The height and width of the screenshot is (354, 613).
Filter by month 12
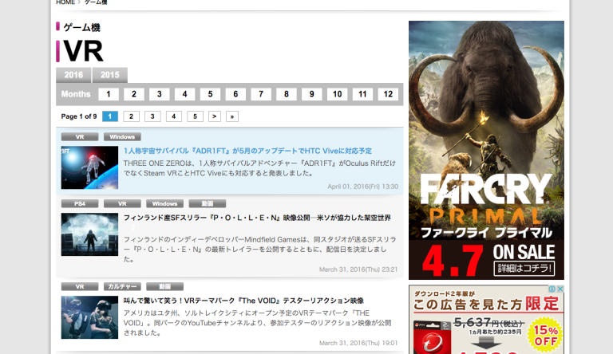pos(388,94)
